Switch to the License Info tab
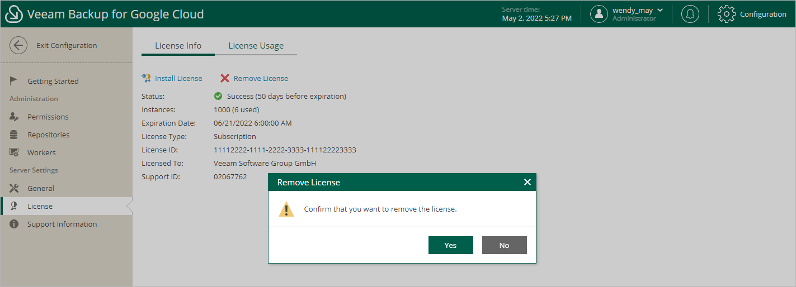Screen dimensions: 796x287 (x=178, y=46)
